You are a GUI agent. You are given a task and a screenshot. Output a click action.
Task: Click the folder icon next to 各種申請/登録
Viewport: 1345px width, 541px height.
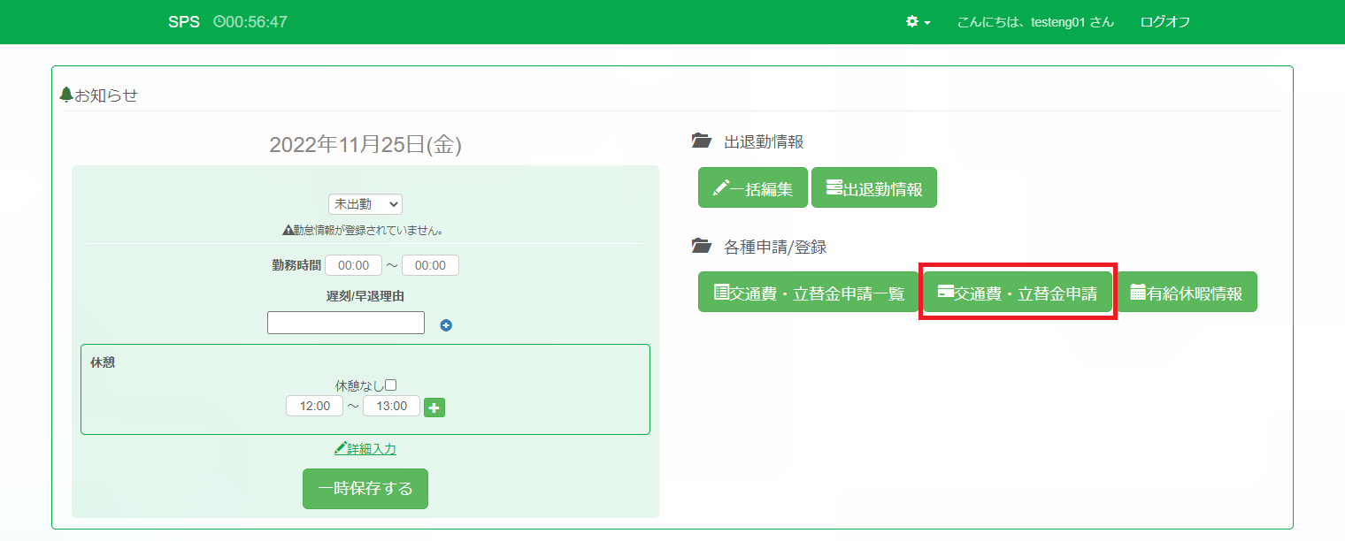[701, 247]
